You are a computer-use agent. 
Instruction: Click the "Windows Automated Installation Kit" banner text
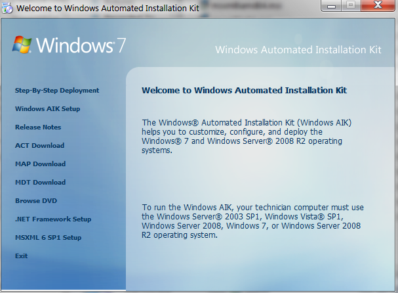pyautogui.click(x=298, y=49)
